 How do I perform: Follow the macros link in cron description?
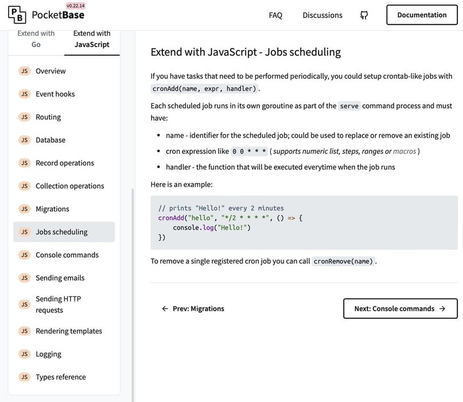coord(405,152)
